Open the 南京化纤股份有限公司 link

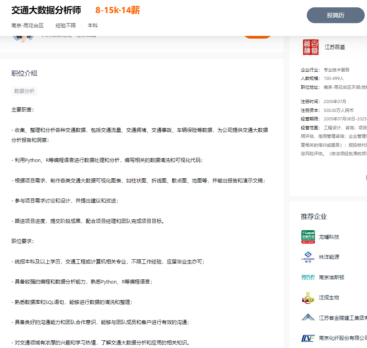click(343, 338)
